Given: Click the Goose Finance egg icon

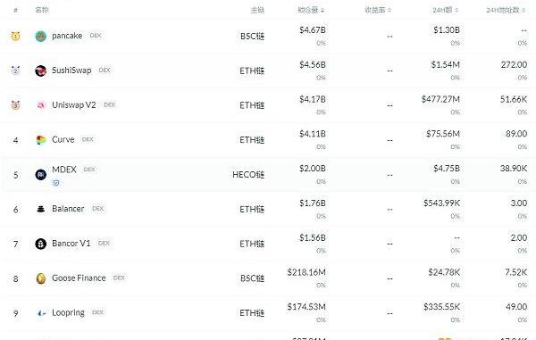Looking at the screenshot, I should pyautogui.click(x=41, y=278).
